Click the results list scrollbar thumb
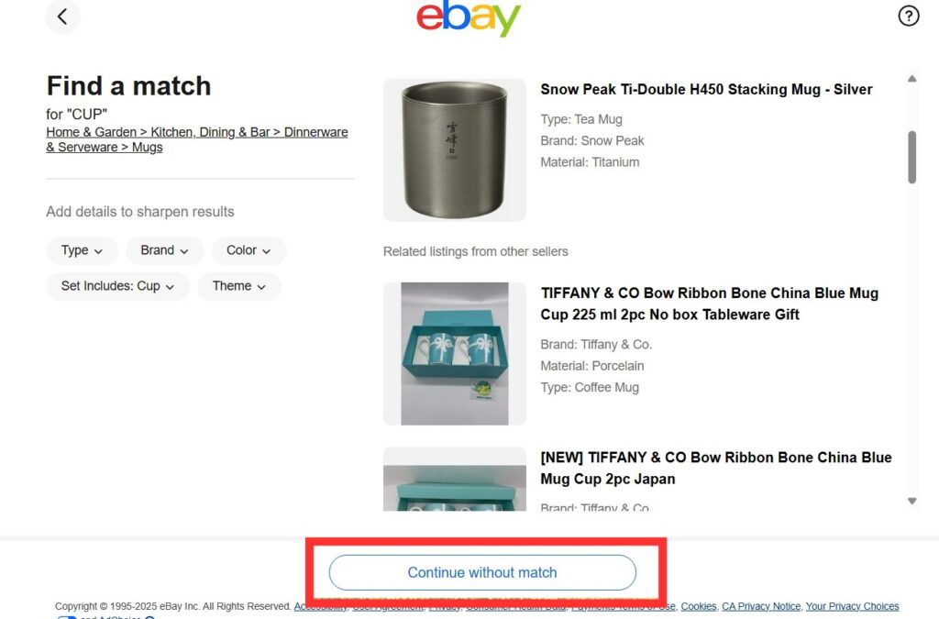This screenshot has width=939, height=619. [911, 157]
